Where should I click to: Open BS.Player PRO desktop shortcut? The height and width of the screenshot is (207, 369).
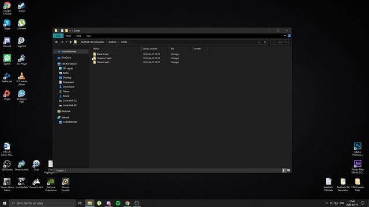[x=21, y=96]
